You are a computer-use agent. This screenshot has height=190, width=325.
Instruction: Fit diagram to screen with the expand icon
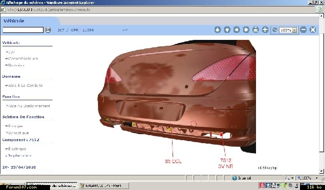point(313,30)
